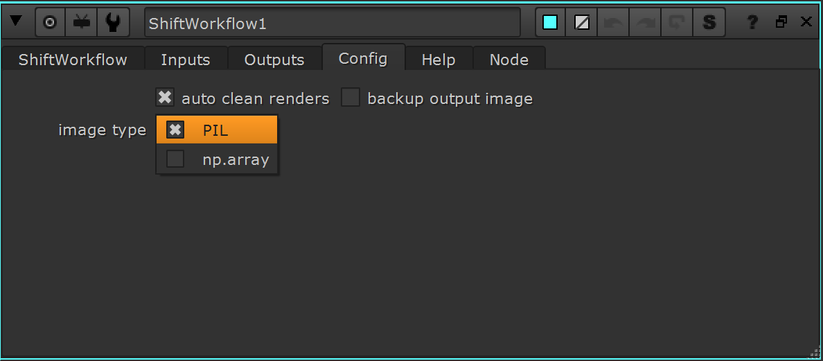Disable auto clean renders checkbox
The width and height of the screenshot is (823, 361).
(x=165, y=98)
